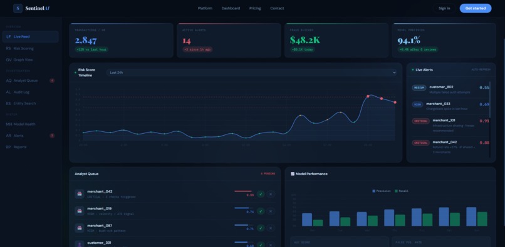Click the MEDIUM severity badge for customer_802
Image resolution: width=505 pixels, height=247 pixels.
(x=419, y=88)
